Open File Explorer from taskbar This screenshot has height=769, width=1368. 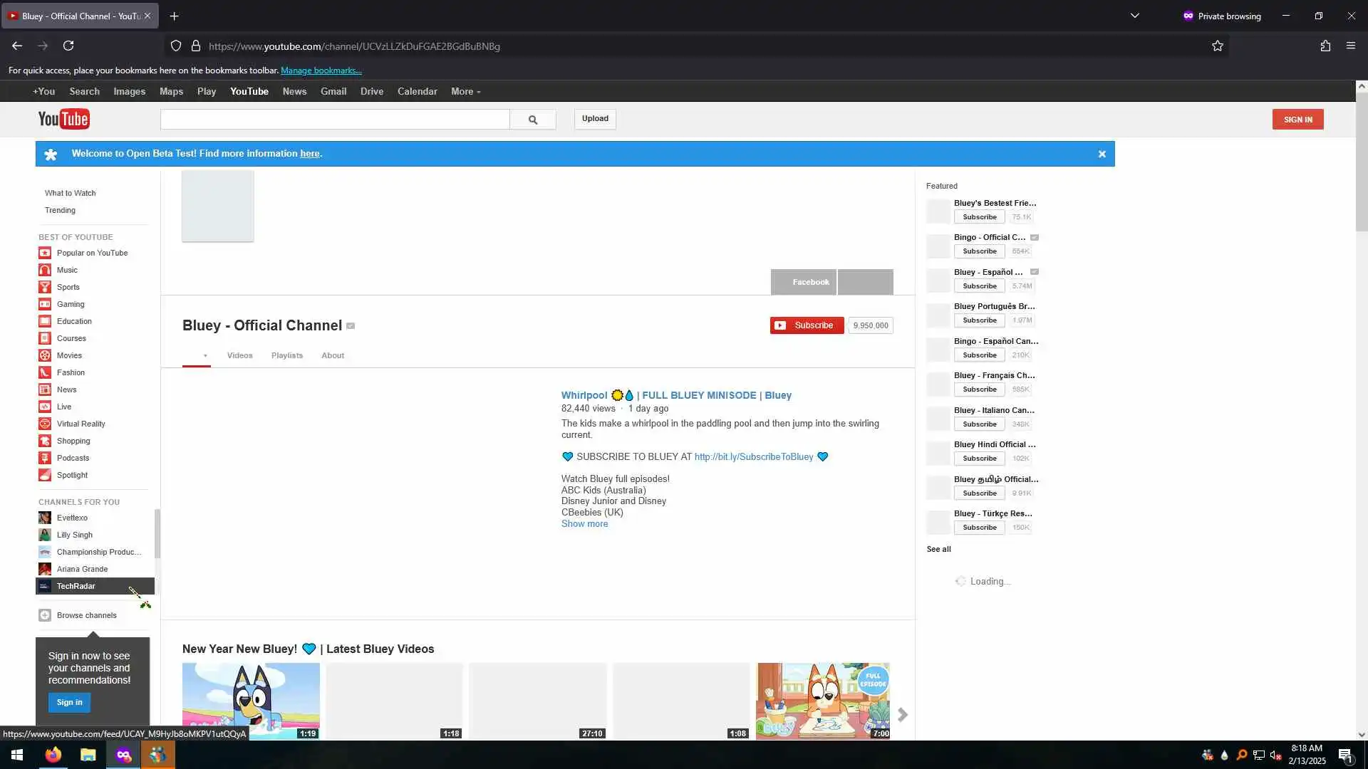(88, 755)
